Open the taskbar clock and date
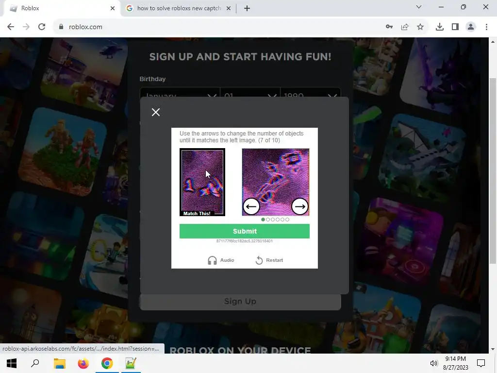 pyautogui.click(x=455, y=363)
